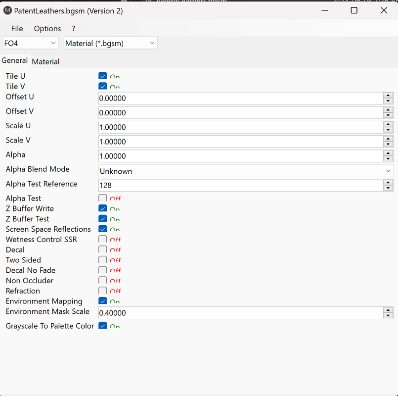Decrease Alpha Test Reference with down arrow
The width and height of the screenshot is (398, 396).
[x=388, y=188]
